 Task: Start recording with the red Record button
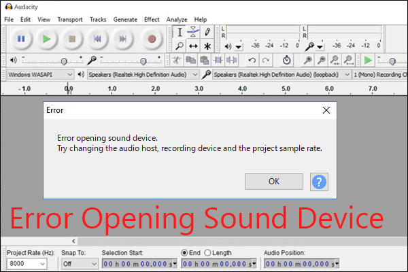[152, 39]
